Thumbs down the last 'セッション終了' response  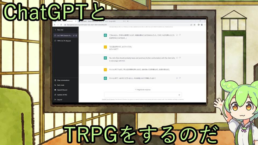[x=180, y=78]
